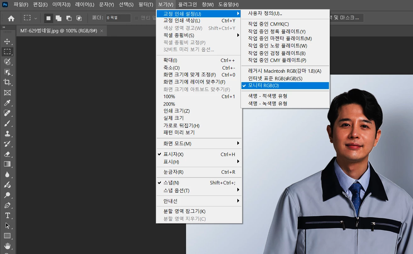Screen dimensions: 413x254
Task: Click the Add to Selection icon
Action: click(59, 18)
